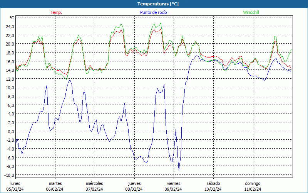Click the 24,0 y-axis value
Viewport: 308px width, 193px height.
(10, 26)
